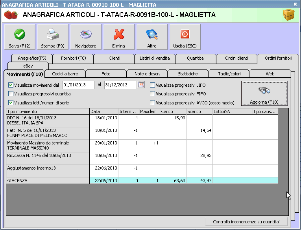Sort by the Data column header
Viewport: 301px width, 230px height.
pyautogui.click(x=104, y=111)
